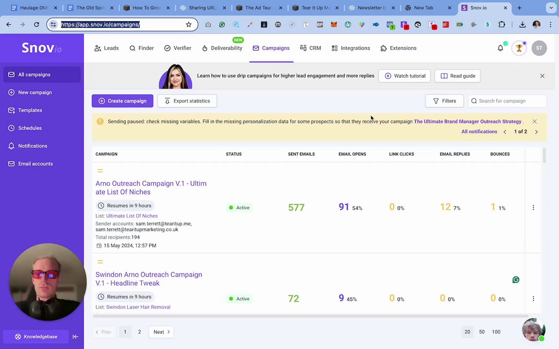Image resolution: width=559 pixels, height=349 pixels.
Task: Open the Ultimate List Of Niches list link
Action: tap(132, 216)
